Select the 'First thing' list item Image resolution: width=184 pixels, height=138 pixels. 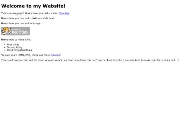pyautogui.click(x=13, y=45)
